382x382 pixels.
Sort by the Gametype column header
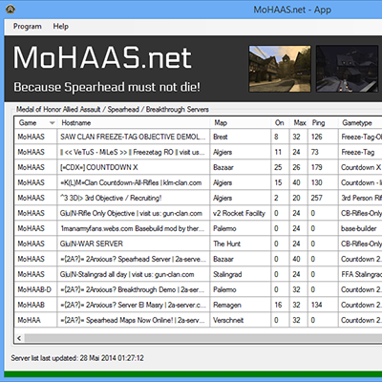tap(360, 123)
